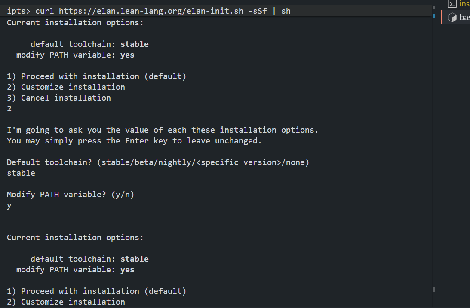470x308 pixels.
Task: Click the typed "2" menu choice line
Action: [x=9, y=109]
